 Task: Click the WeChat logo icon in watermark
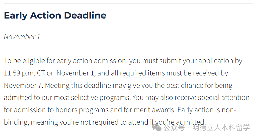157,128
